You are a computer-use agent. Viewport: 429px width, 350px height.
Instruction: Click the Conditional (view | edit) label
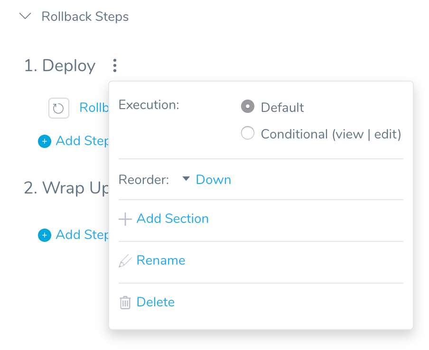(331, 134)
